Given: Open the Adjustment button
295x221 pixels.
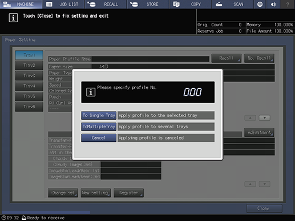Looking at the screenshot, I should click(x=259, y=132).
